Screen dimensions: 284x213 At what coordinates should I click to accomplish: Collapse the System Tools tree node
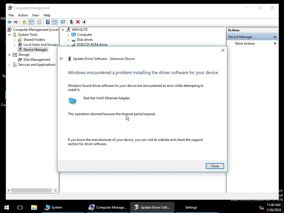coord(9,35)
